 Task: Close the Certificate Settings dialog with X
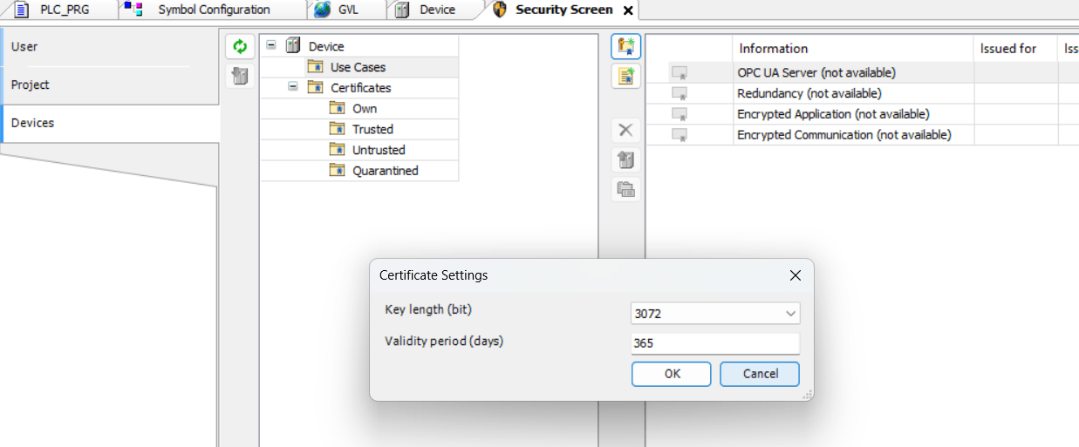pyautogui.click(x=795, y=275)
